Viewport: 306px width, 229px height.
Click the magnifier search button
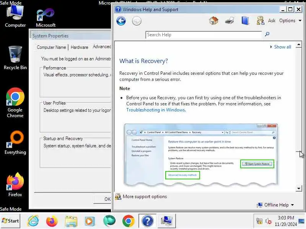[x=267, y=34]
